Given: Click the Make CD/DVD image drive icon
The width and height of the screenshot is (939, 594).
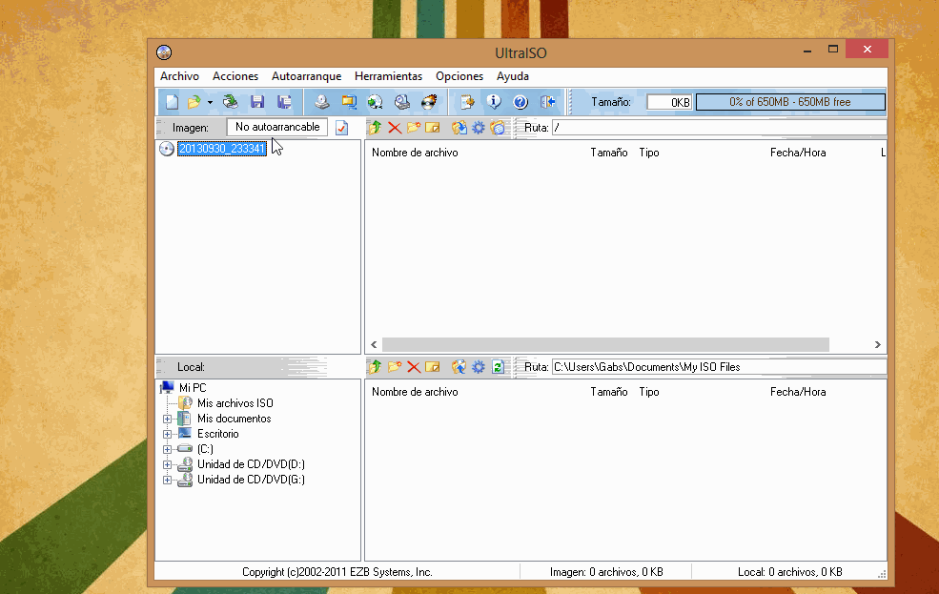Looking at the screenshot, I should [x=322, y=102].
